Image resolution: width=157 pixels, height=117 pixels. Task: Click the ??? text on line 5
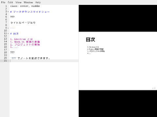pos(12,17)
